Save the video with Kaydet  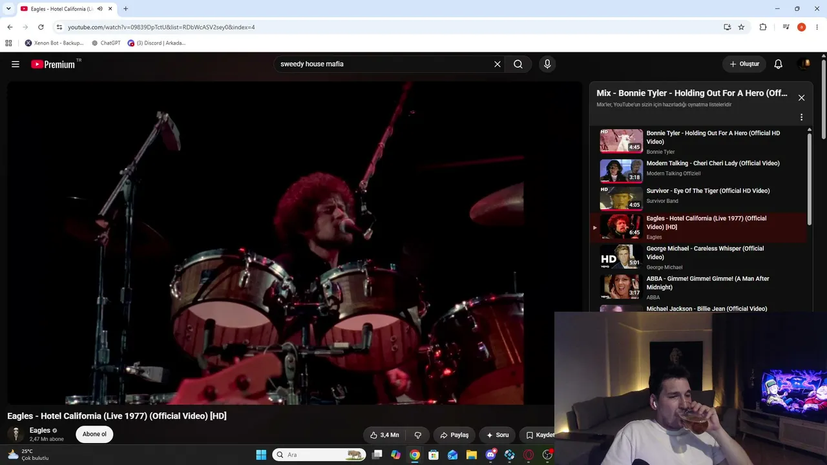[x=538, y=435]
